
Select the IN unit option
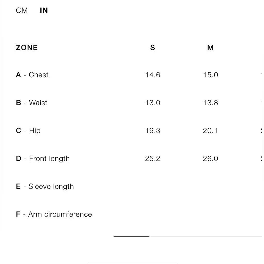point(44,10)
